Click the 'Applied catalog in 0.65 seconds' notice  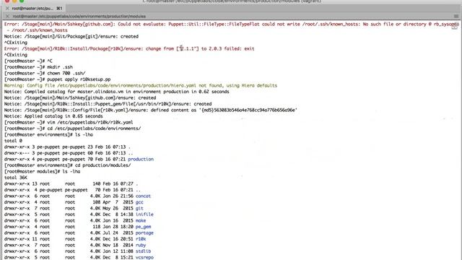53,116
